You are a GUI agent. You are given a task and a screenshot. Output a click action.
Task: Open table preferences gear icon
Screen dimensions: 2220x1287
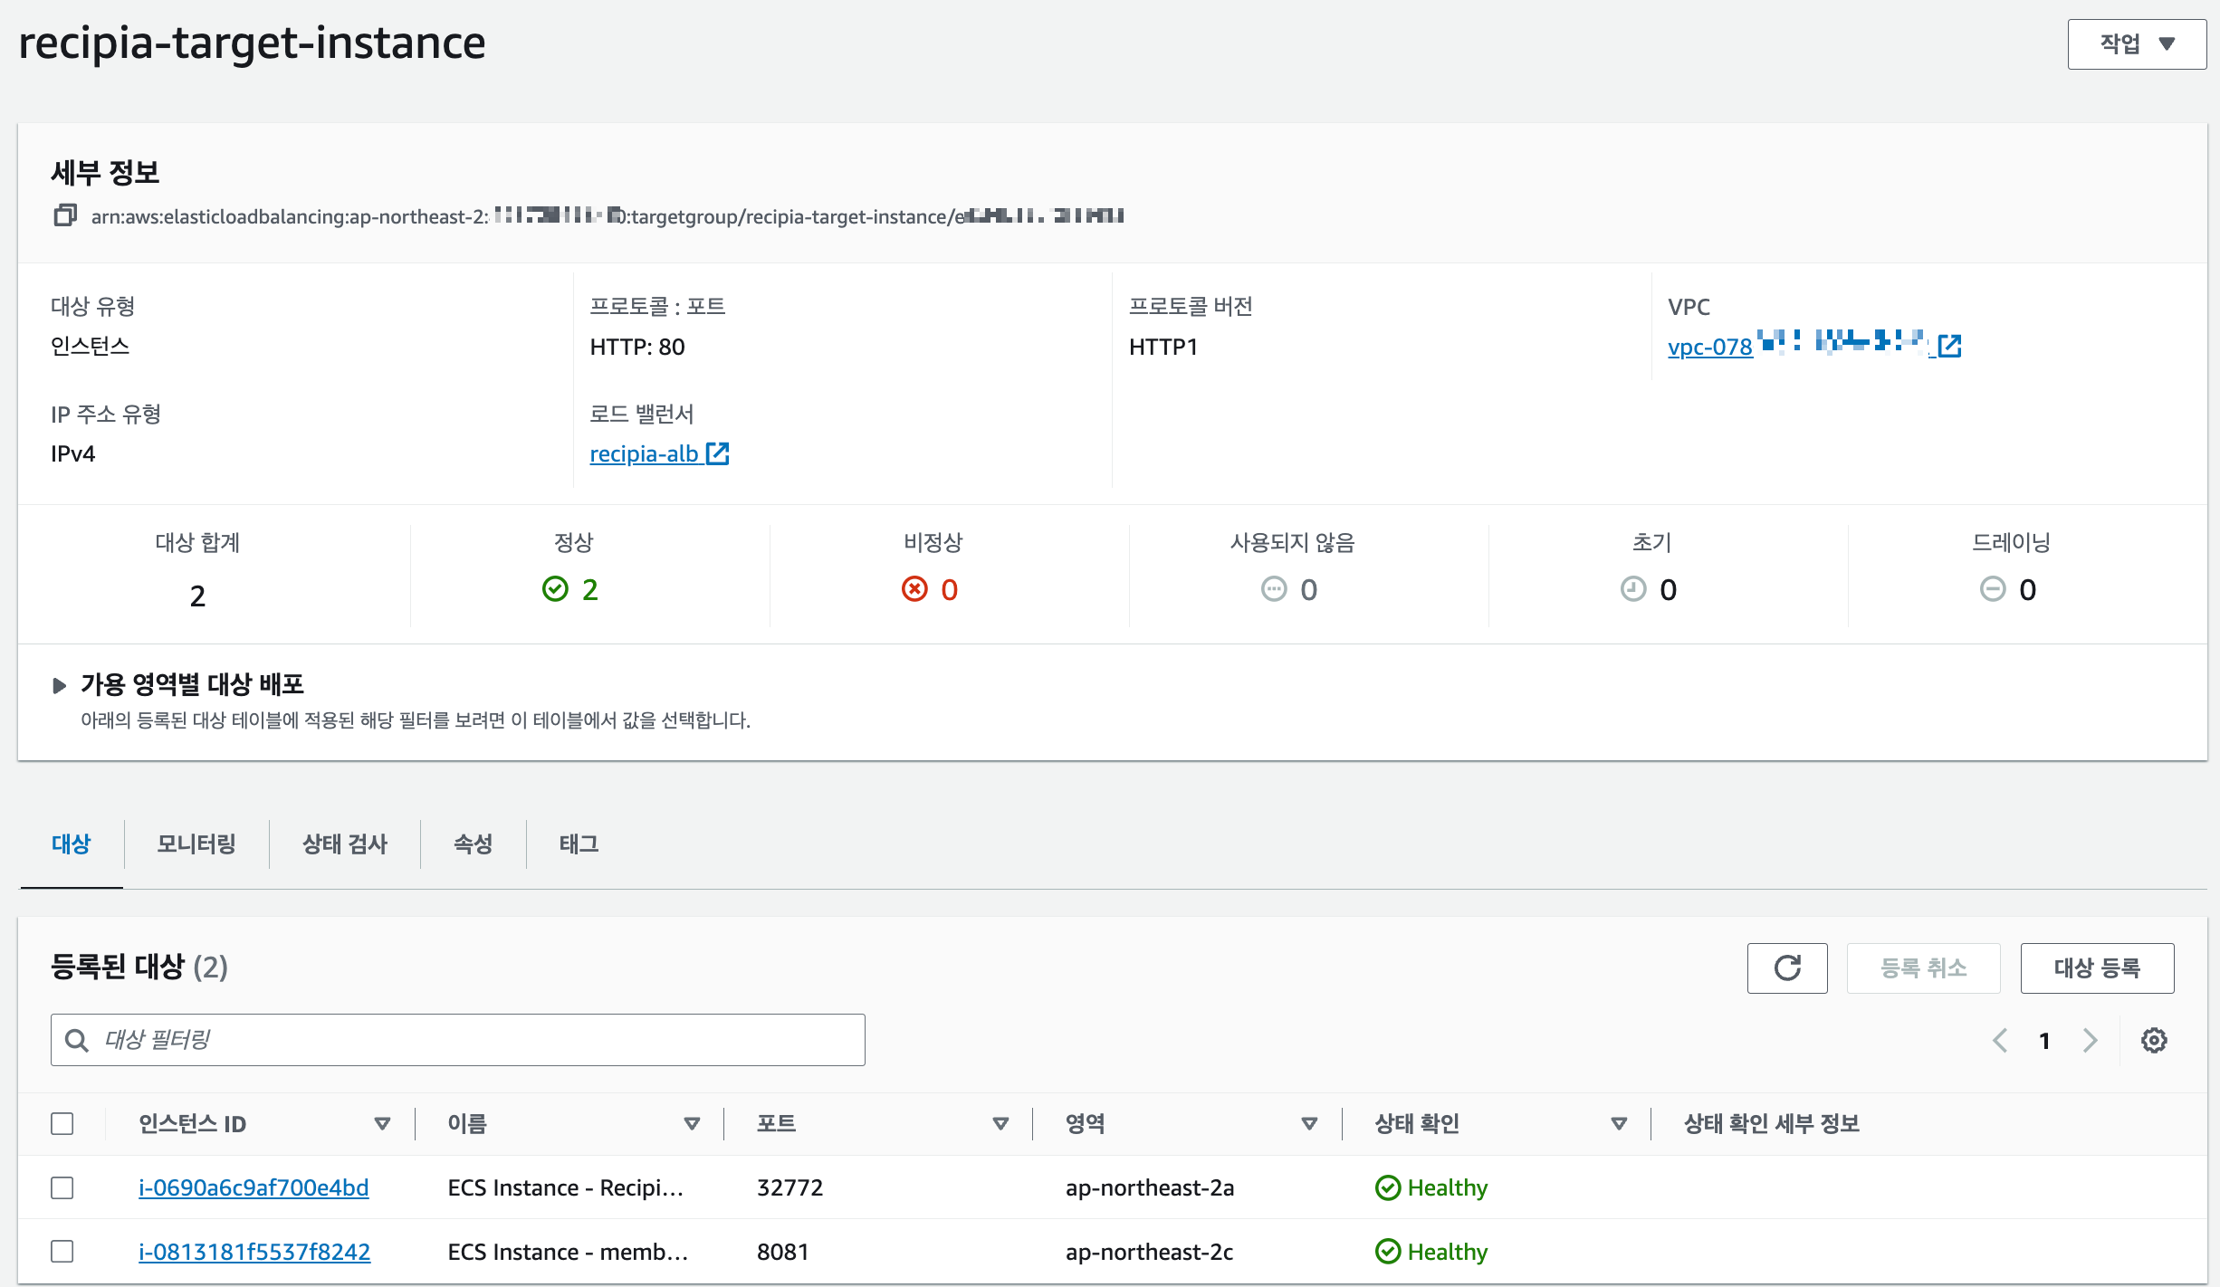pyautogui.click(x=2154, y=1040)
